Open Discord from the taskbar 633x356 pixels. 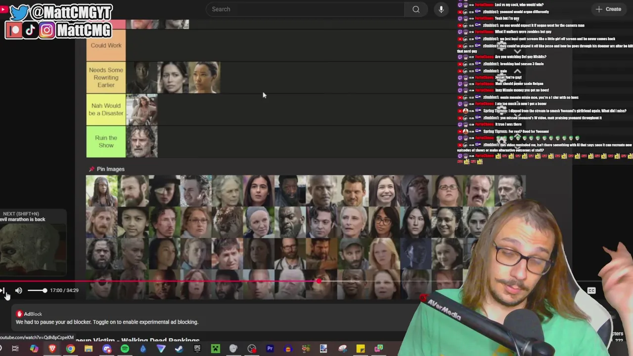point(107,349)
